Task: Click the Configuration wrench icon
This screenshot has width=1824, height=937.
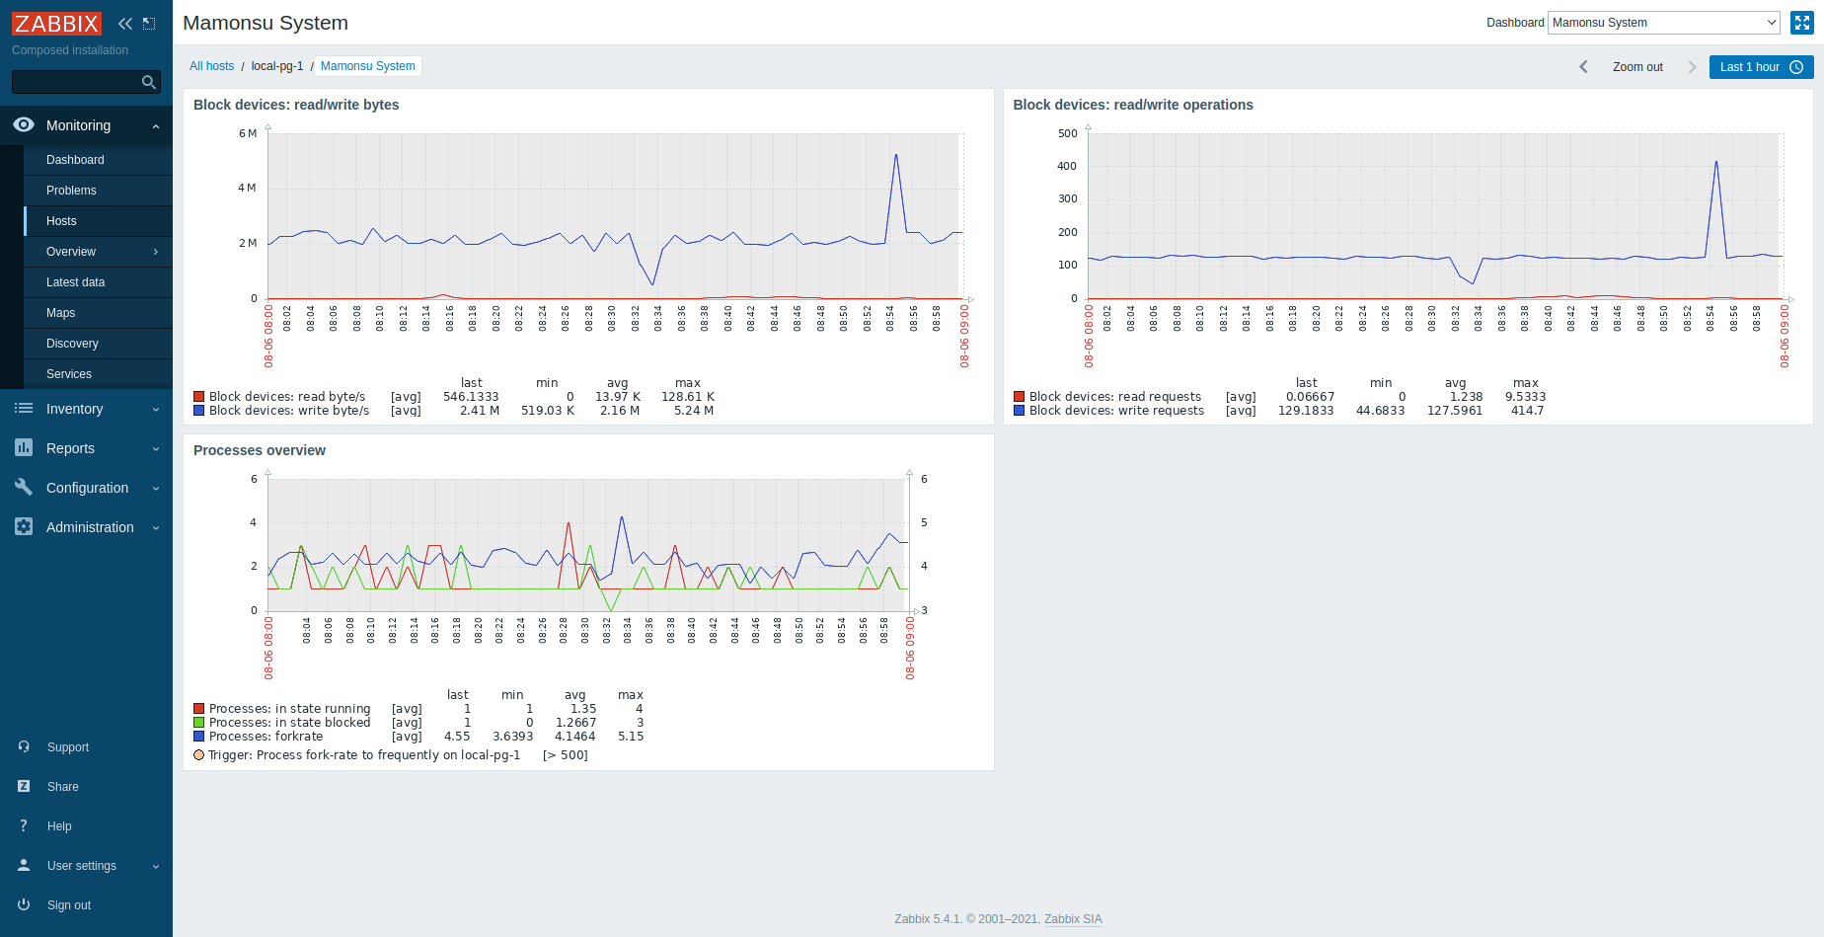Action: (24, 487)
